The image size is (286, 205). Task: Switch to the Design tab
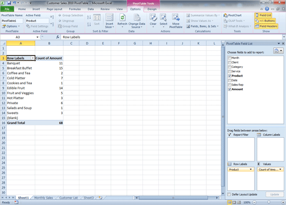152,9
